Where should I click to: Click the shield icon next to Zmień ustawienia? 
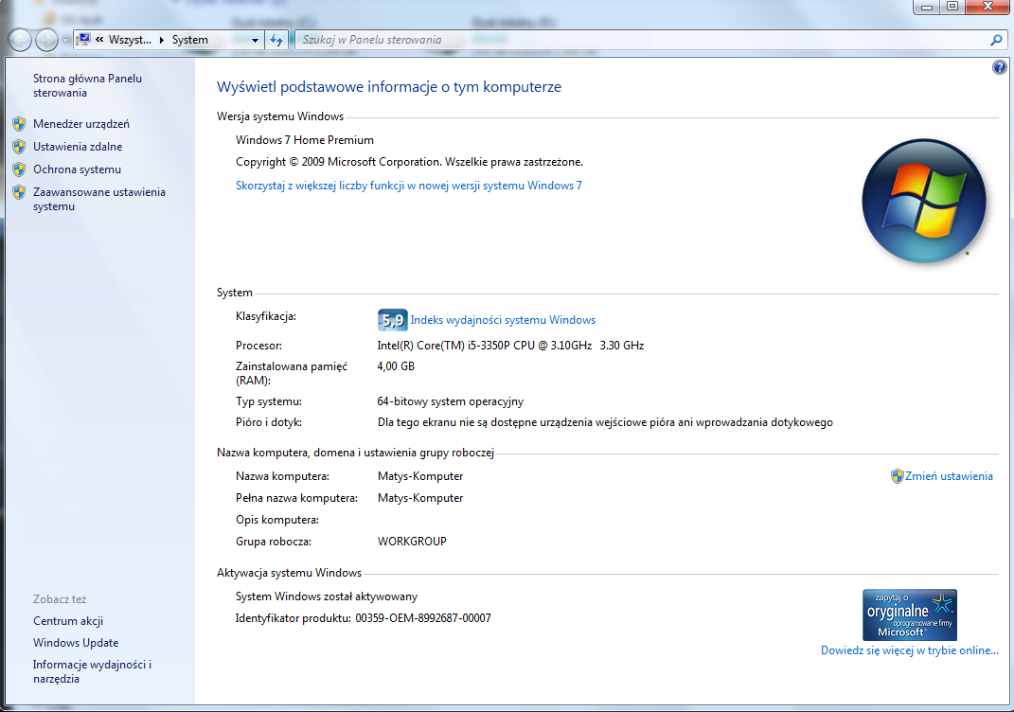click(x=897, y=476)
